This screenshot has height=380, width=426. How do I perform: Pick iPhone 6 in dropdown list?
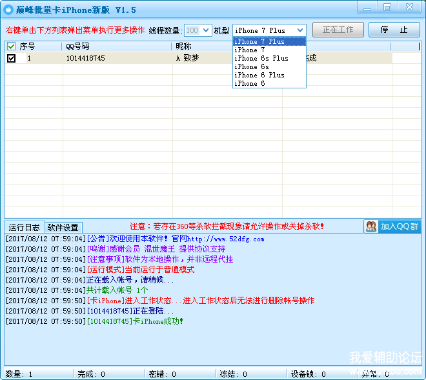click(269, 84)
